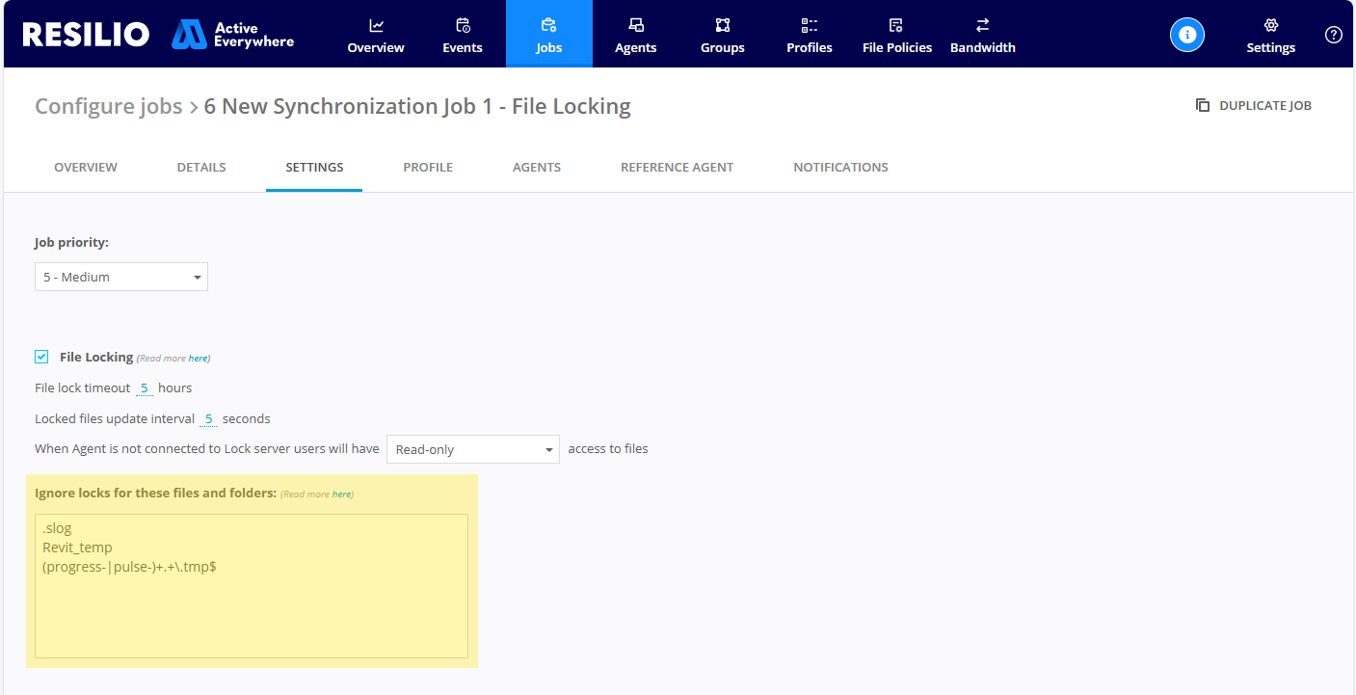The image size is (1356, 695).
Task: Disable the File Locking checkbox
Action: pyautogui.click(x=41, y=356)
